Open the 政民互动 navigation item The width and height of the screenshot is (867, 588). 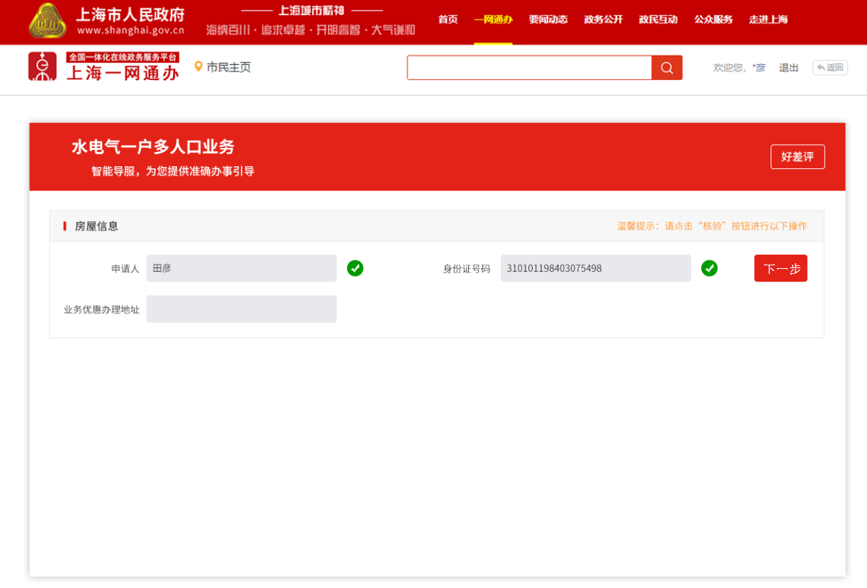pyautogui.click(x=658, y=20)
